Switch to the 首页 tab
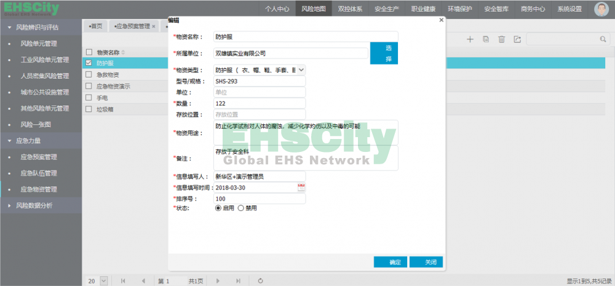The height and width of the screenshot is (286, 615). coord(95,26)
